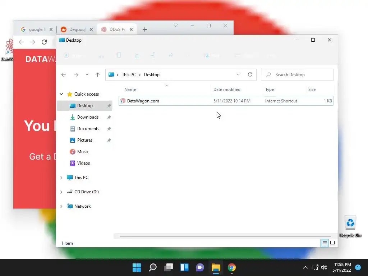368x276 pixels.
Task: Go back in File Explorer
Action: coord(63,75)
